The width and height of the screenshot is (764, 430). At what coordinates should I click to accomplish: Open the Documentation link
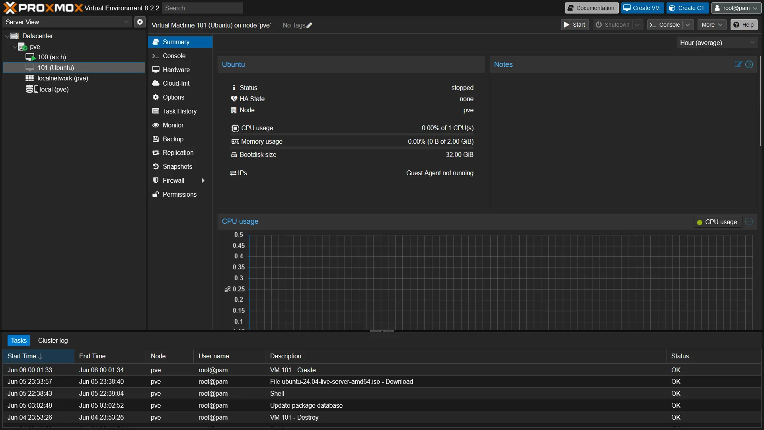(591, 8)
